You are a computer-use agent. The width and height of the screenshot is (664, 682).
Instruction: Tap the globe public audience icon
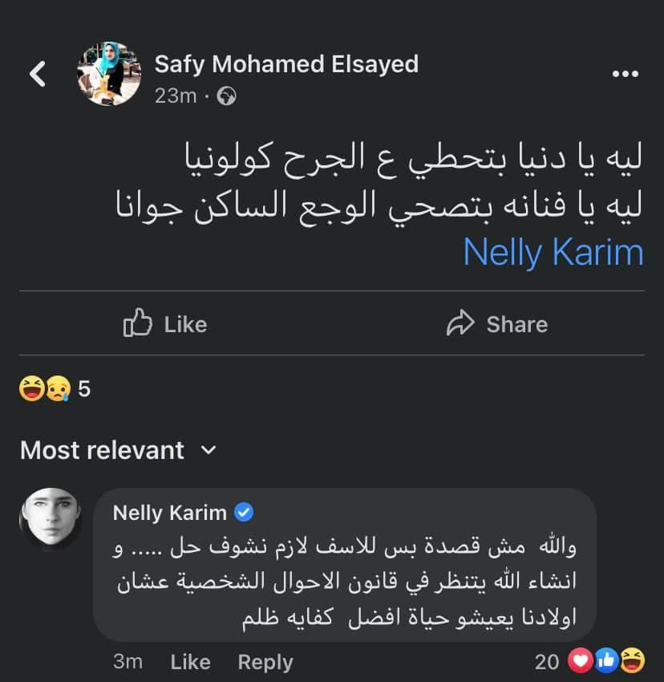(x=227, y=96)
